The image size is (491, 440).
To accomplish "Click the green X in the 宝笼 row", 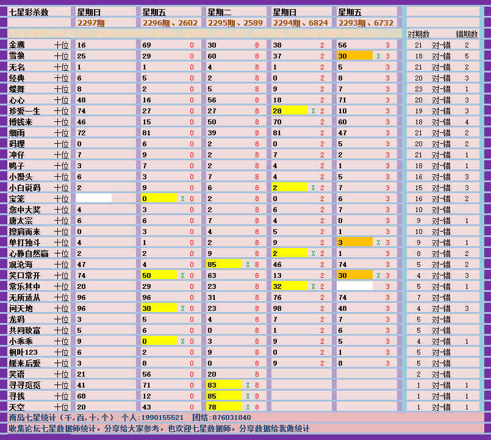I will click(182, 199).
